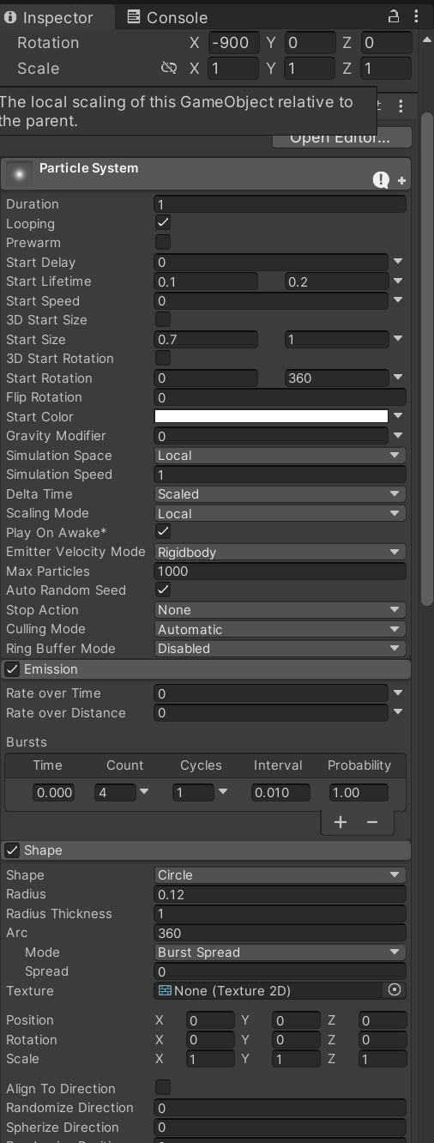Toggle the Scale constrain proportions link icon

pos(169,69)
